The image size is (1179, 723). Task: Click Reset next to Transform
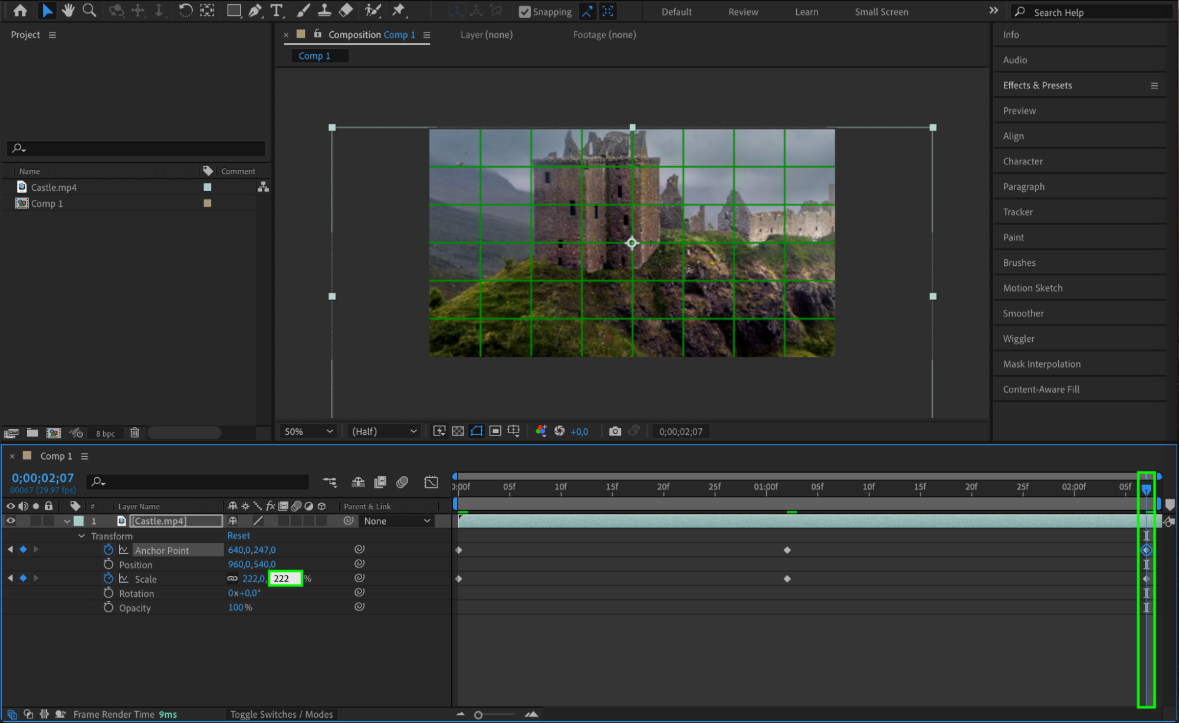click(238, 536)
